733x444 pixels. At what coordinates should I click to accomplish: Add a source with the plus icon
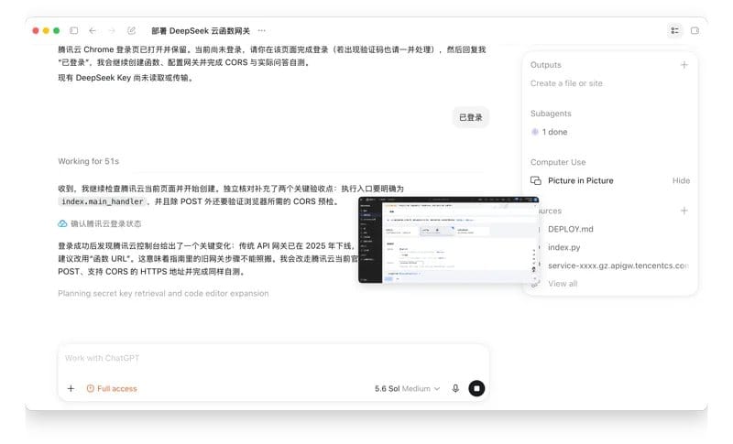point(684,211)
